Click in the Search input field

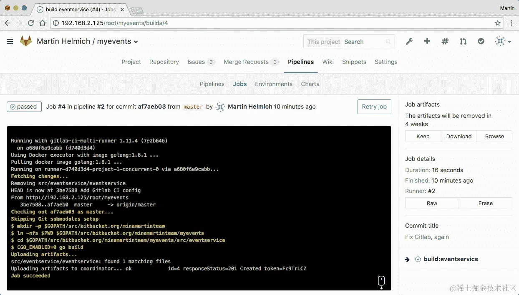tap(363, 42)
